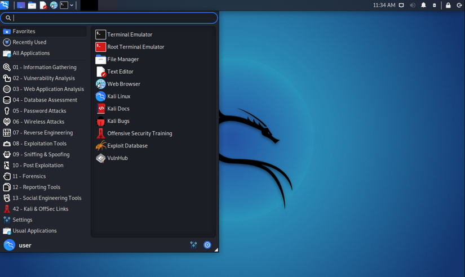
Task: Click the Show Desktop icon in top panel
Action: (21, 5)
